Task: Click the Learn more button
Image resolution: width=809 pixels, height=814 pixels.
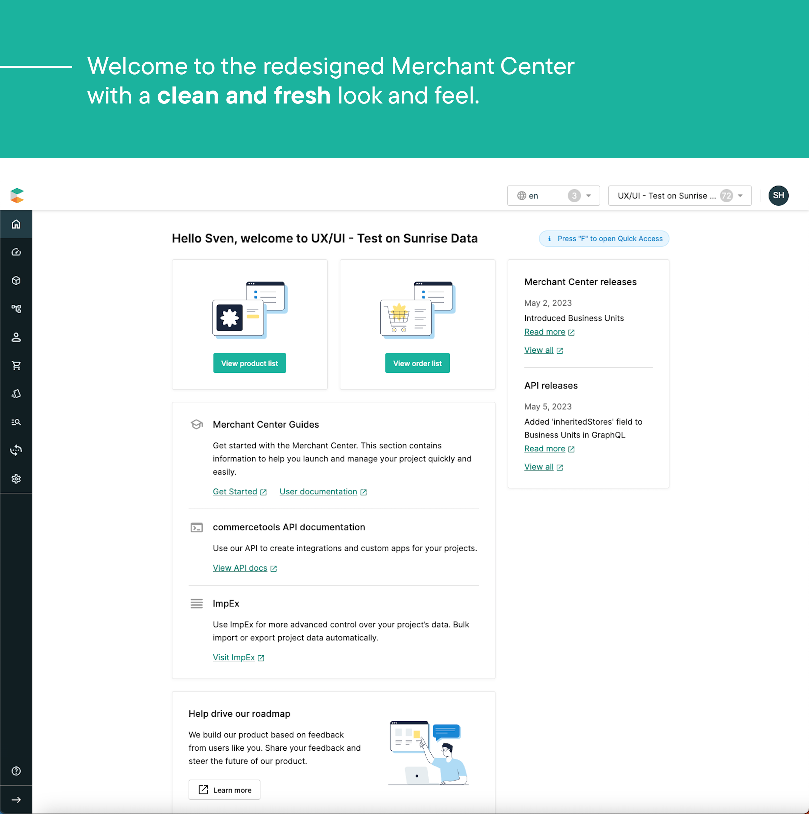Action: click(x=224, y=790)
